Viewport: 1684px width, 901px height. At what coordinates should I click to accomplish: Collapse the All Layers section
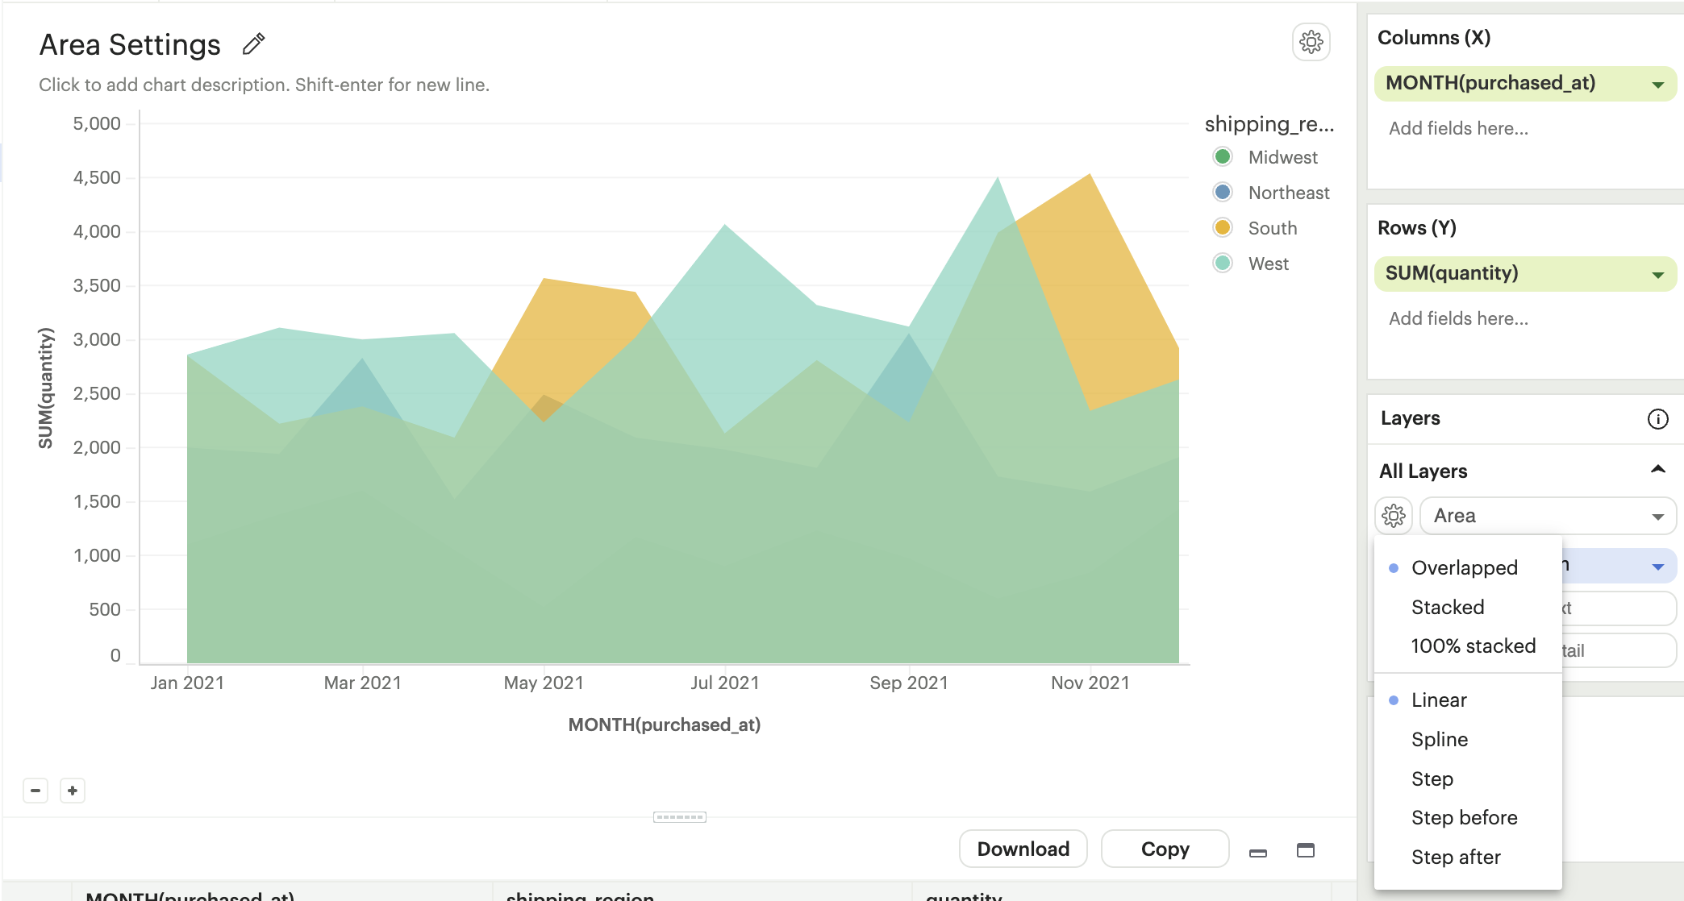(x=1658, y=470)
